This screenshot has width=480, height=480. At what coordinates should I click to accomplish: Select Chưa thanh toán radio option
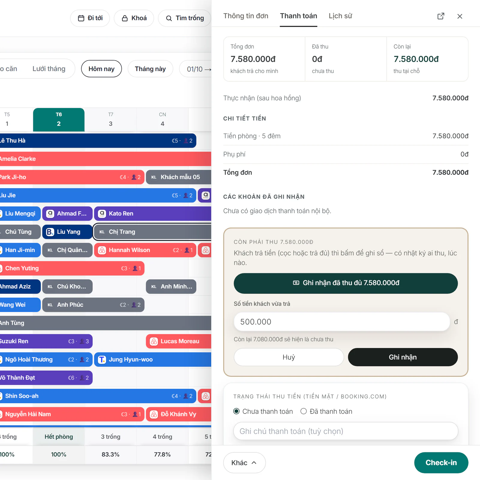click(236, 411)
